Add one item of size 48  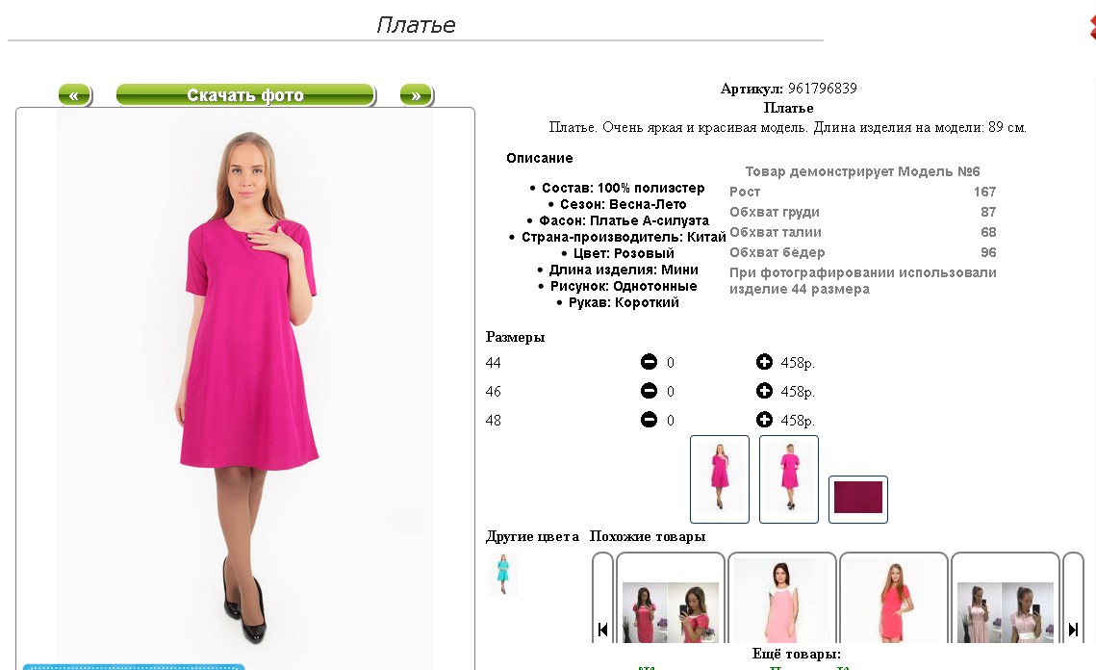(x=764, y=420)
